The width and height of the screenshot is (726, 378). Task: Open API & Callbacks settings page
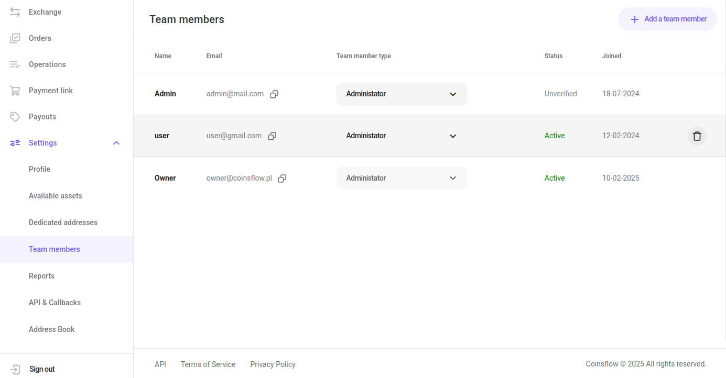pos(55,303)
